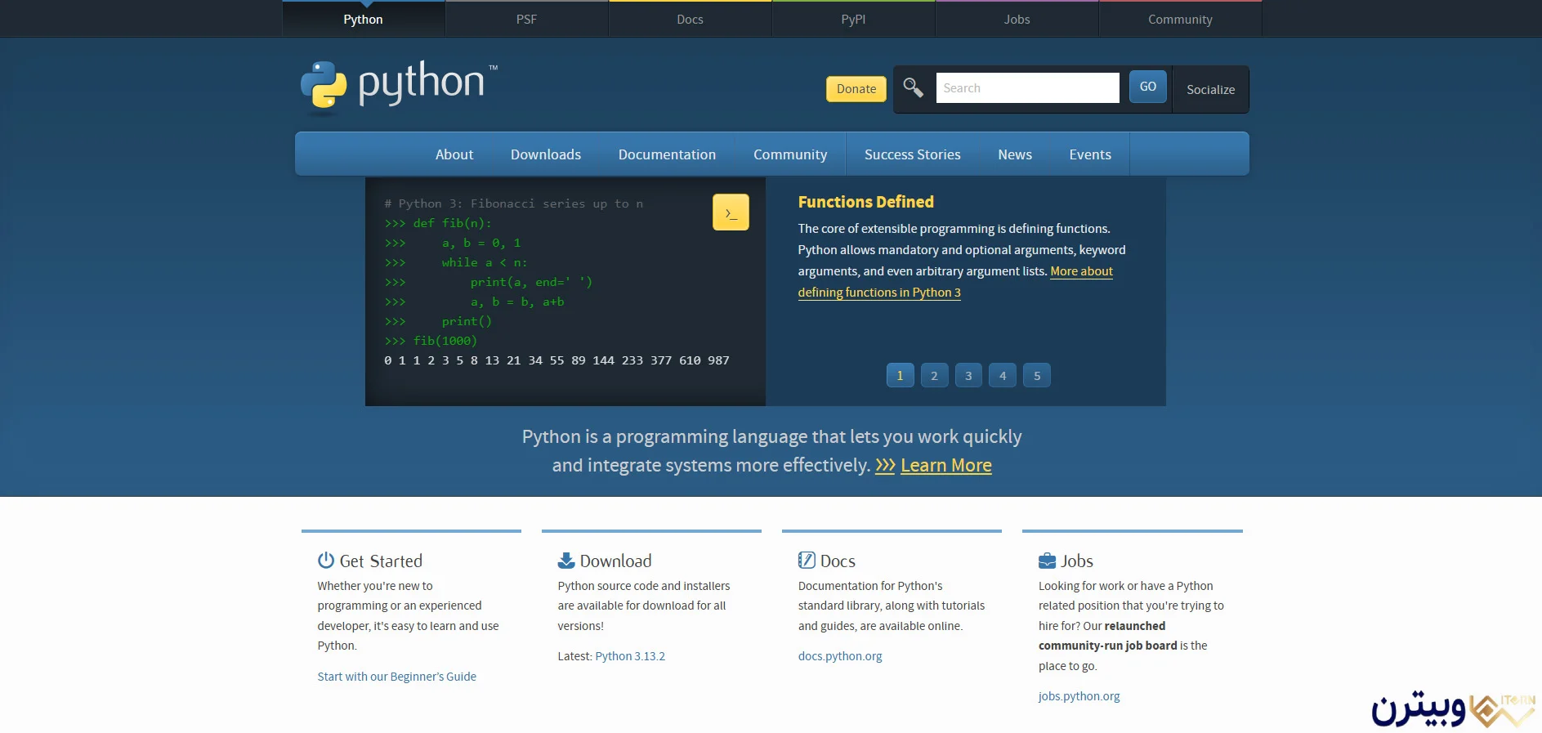Launch the interactive shell icon
The height and width of the screenshot is (733, 1542).
(x=731, y=212)
